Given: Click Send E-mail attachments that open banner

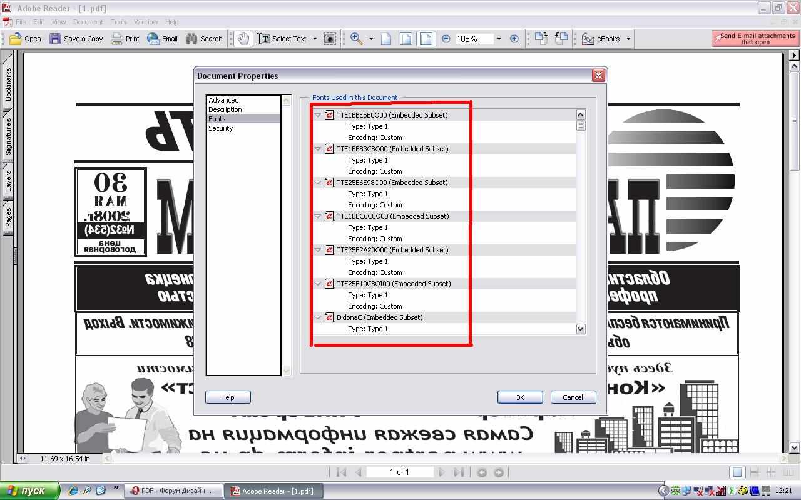Looking at the screenshot, I should pos(755,39).
